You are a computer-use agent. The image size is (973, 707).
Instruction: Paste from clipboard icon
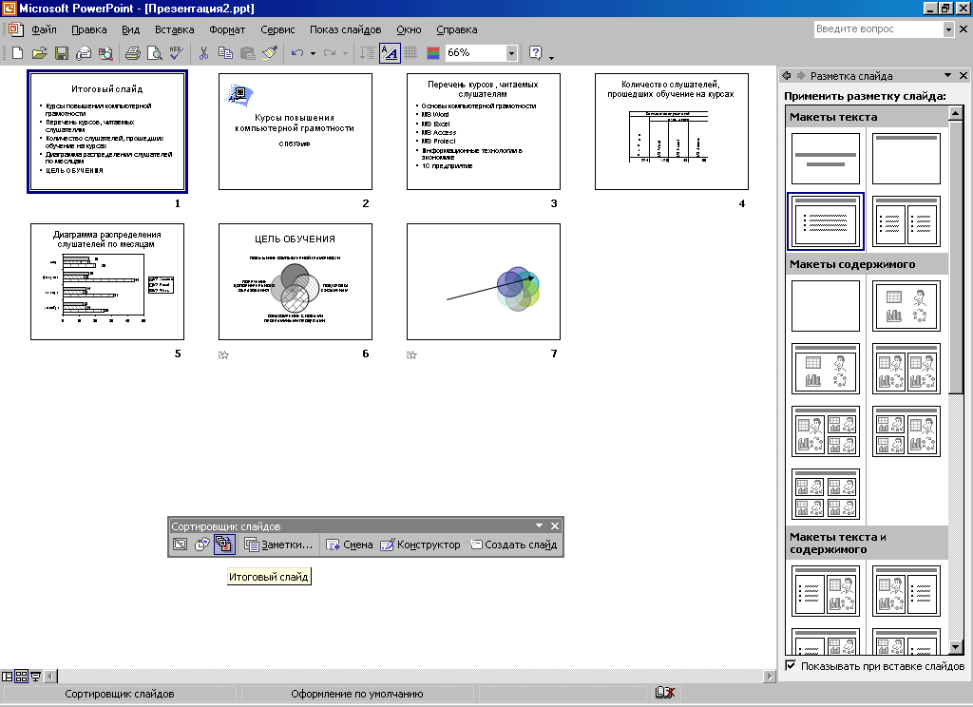[248, 53]
